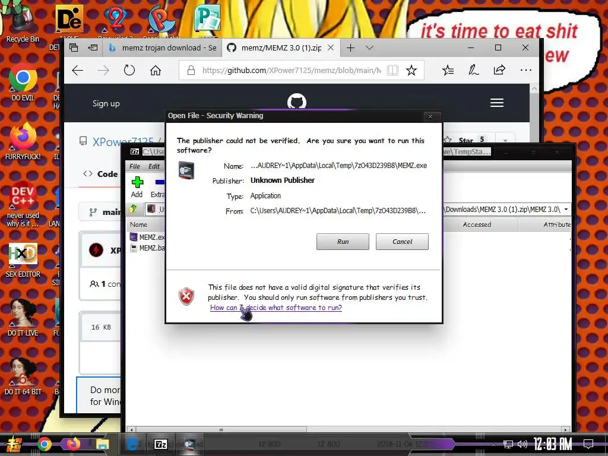This screenshot has width=608, height=456.
Task: Open the Edit menu in 7-Zip
Action: click(154, 166)
